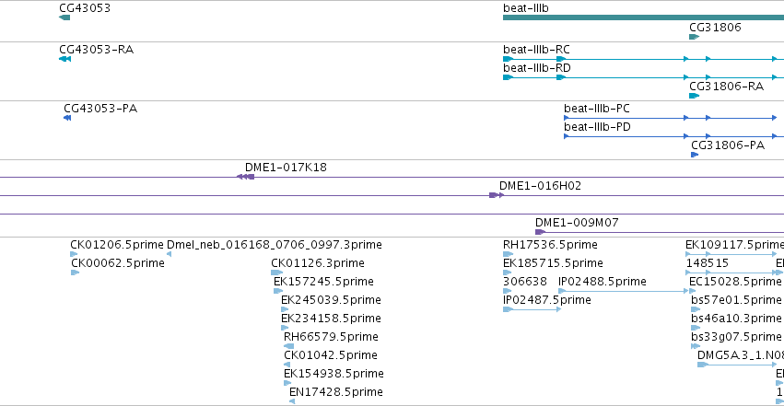
Task: Select the DME1-016H02 clone label
Action: point(540,186)
